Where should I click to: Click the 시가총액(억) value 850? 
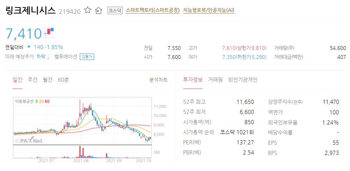point(249,122)
